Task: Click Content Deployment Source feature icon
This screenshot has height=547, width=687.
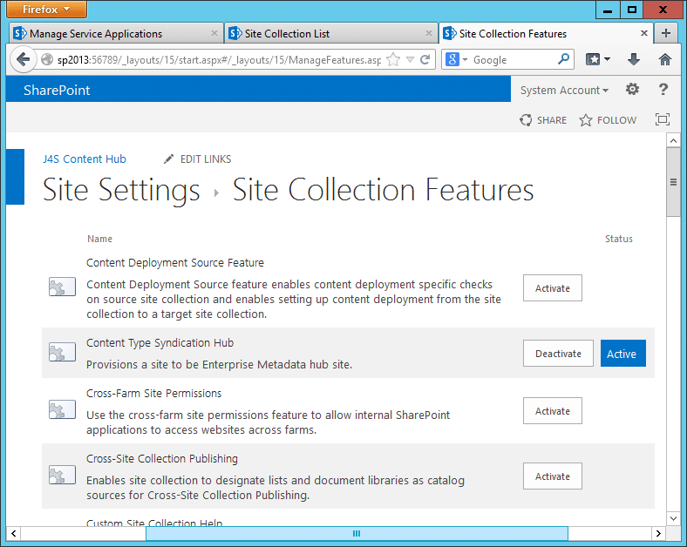Action: [62, 287]
